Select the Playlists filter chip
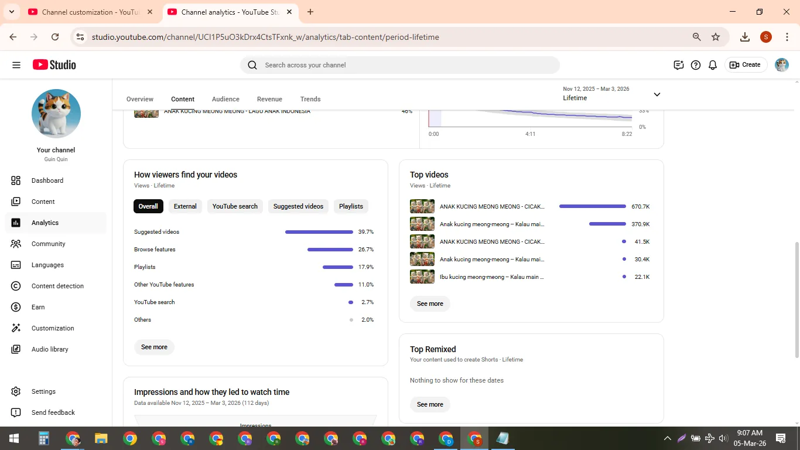 [351, 206]
